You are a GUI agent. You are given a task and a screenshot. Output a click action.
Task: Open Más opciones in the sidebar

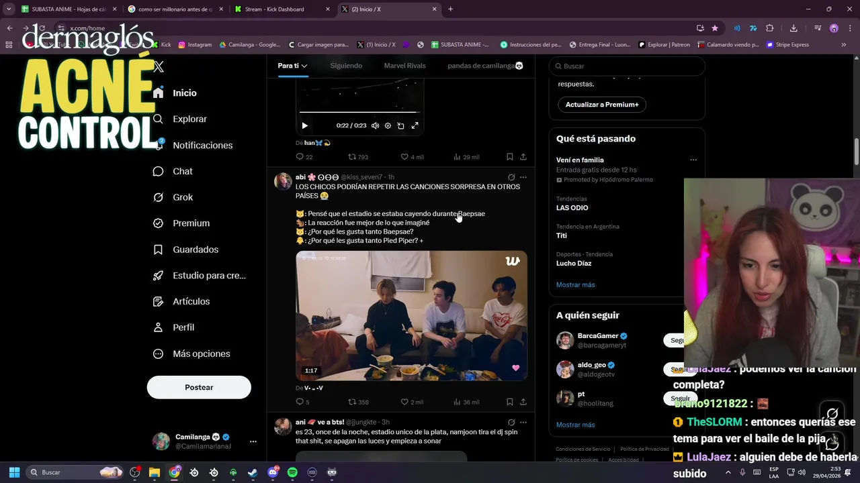point(191,354)
